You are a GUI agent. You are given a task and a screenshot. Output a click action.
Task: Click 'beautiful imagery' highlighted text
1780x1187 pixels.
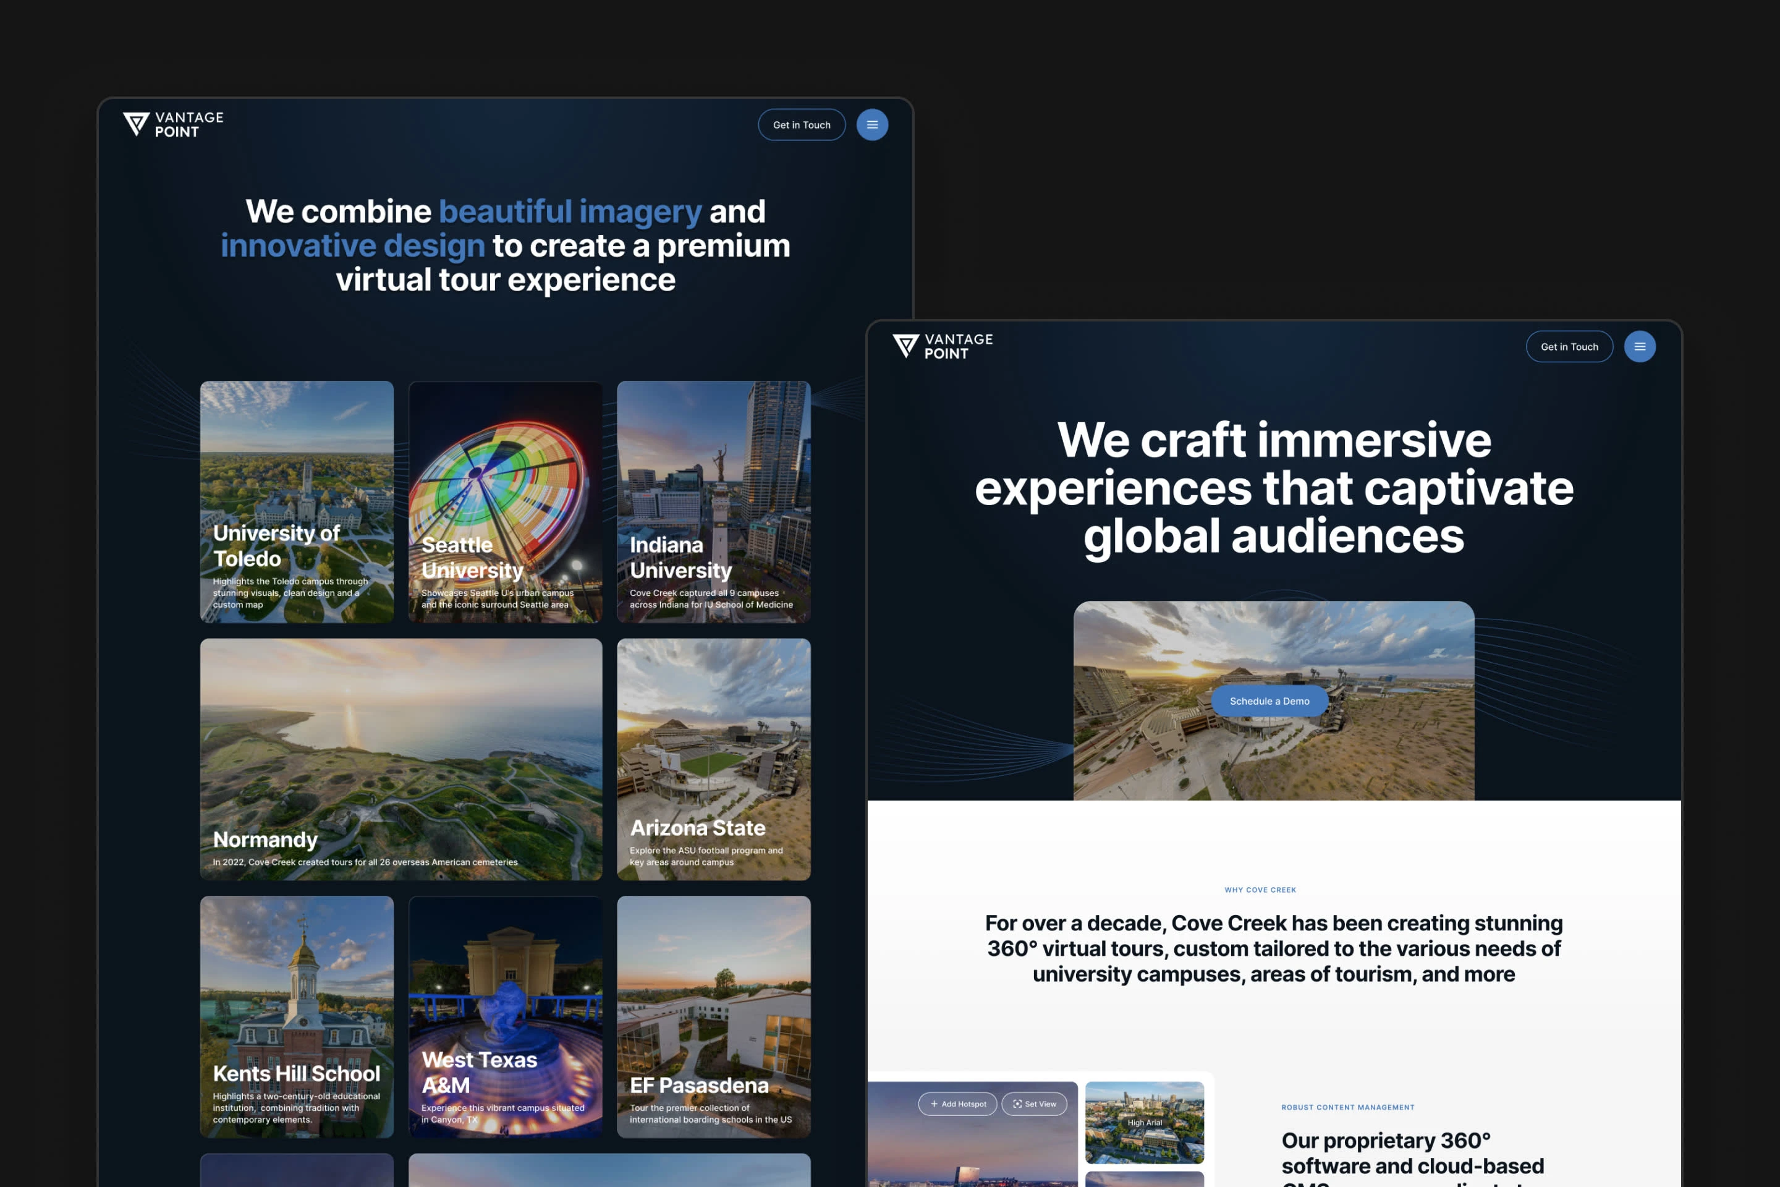coord(570,211)
